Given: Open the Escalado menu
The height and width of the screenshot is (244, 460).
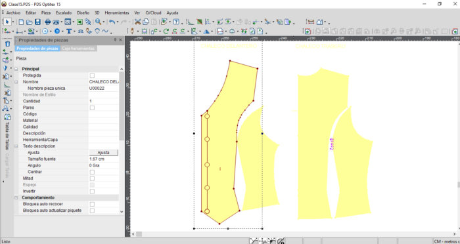Looking at the screenshot, I should click(x=64, y=13).
